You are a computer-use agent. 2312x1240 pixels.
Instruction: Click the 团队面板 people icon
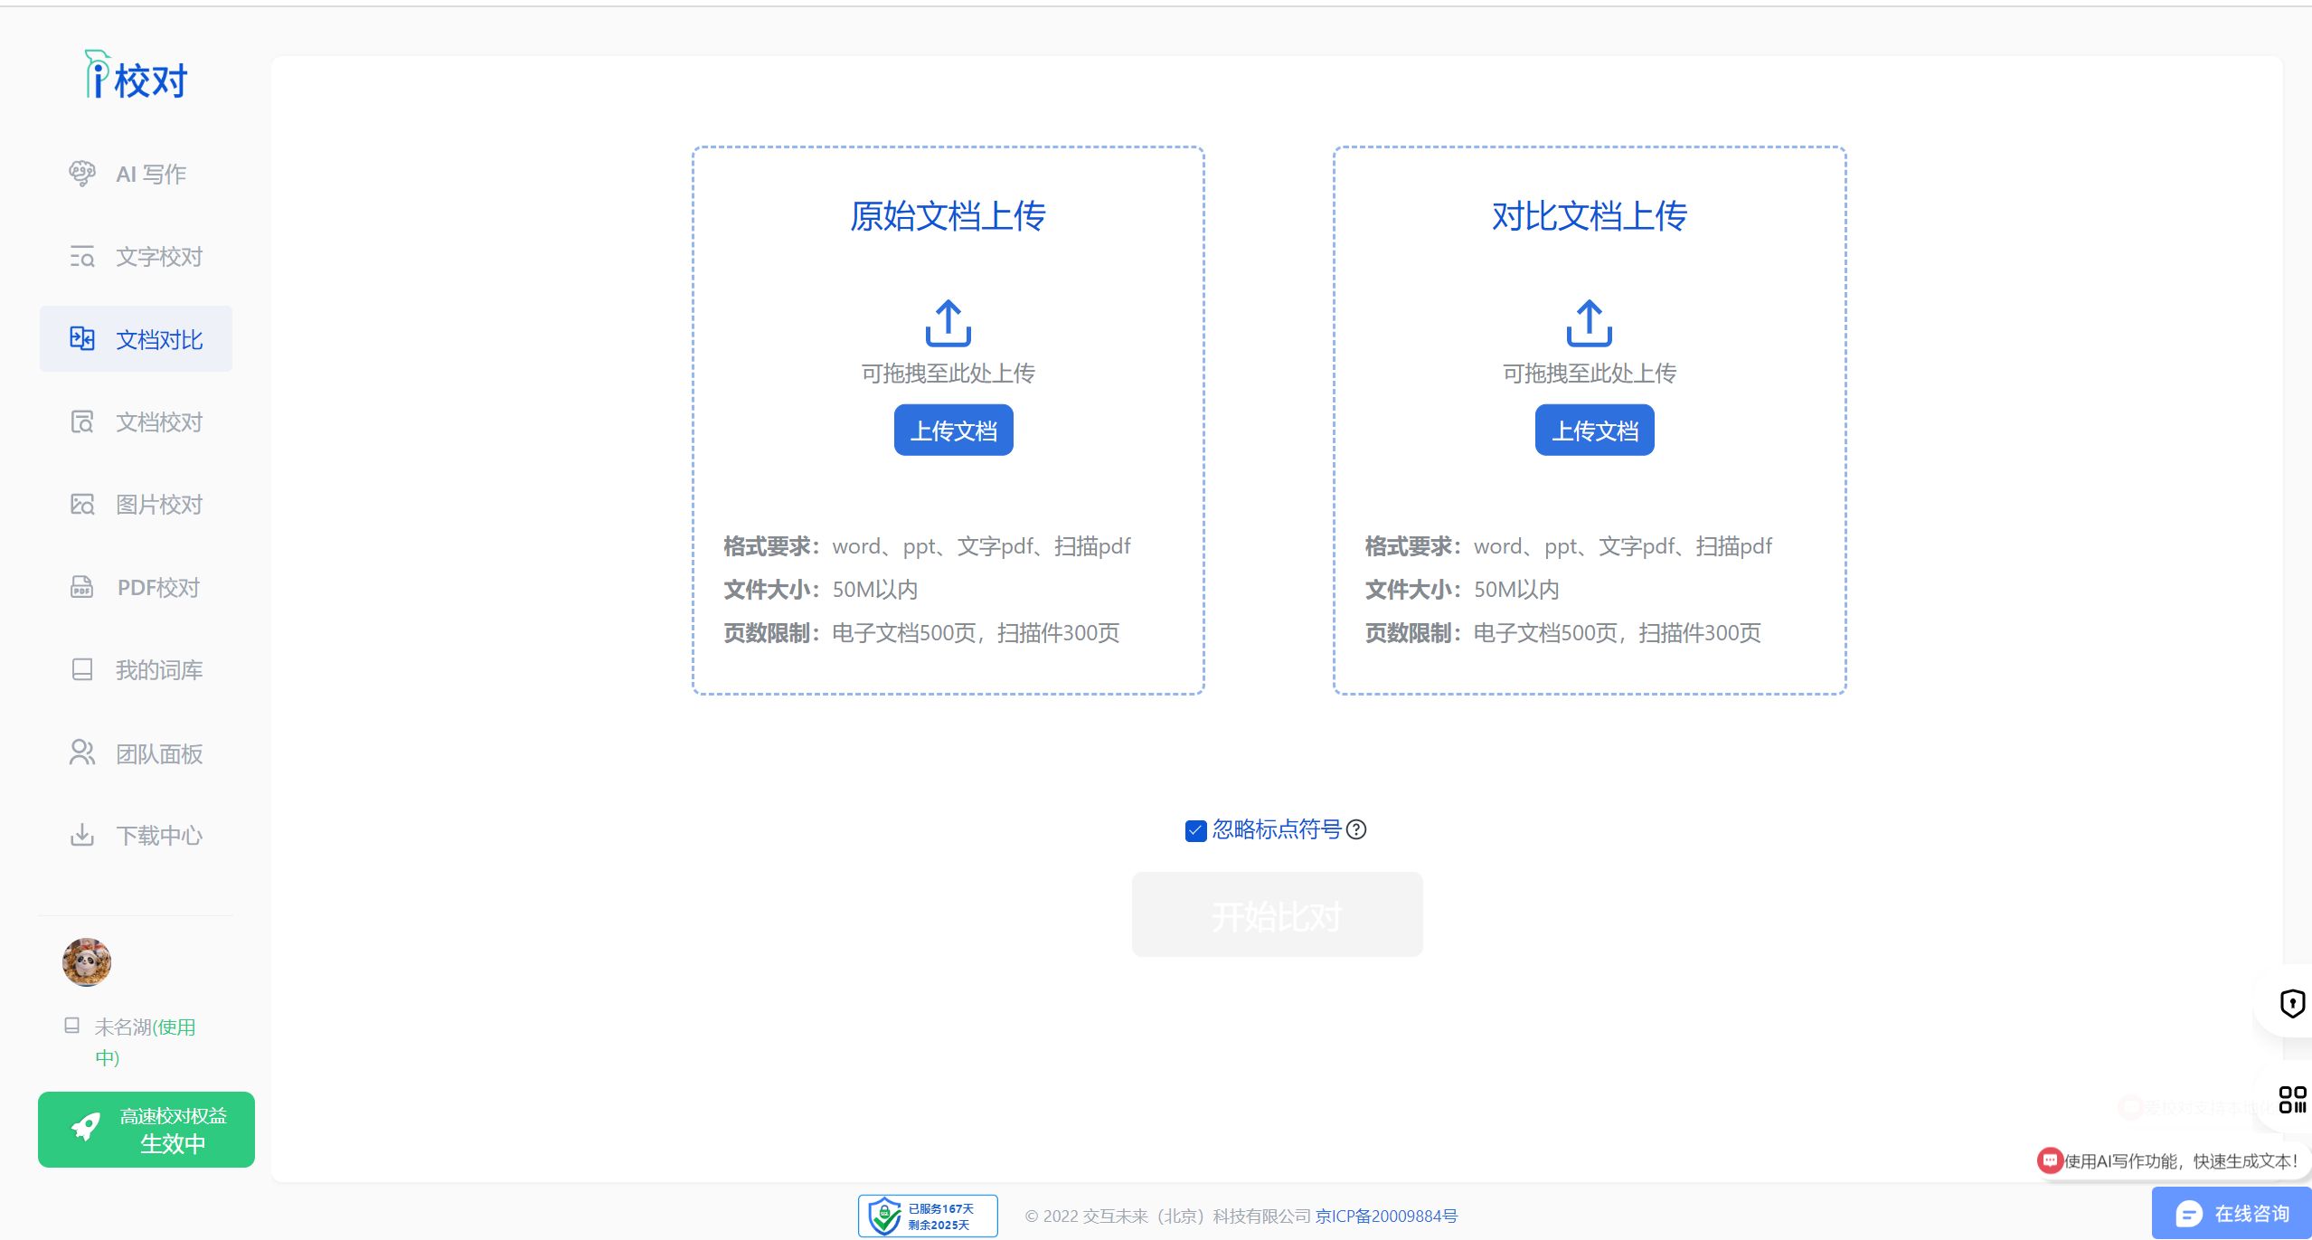82,753
